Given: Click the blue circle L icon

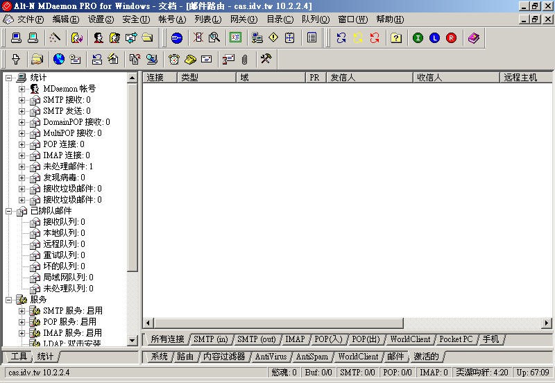Looking at the screenshot, I should coord(435,37).
